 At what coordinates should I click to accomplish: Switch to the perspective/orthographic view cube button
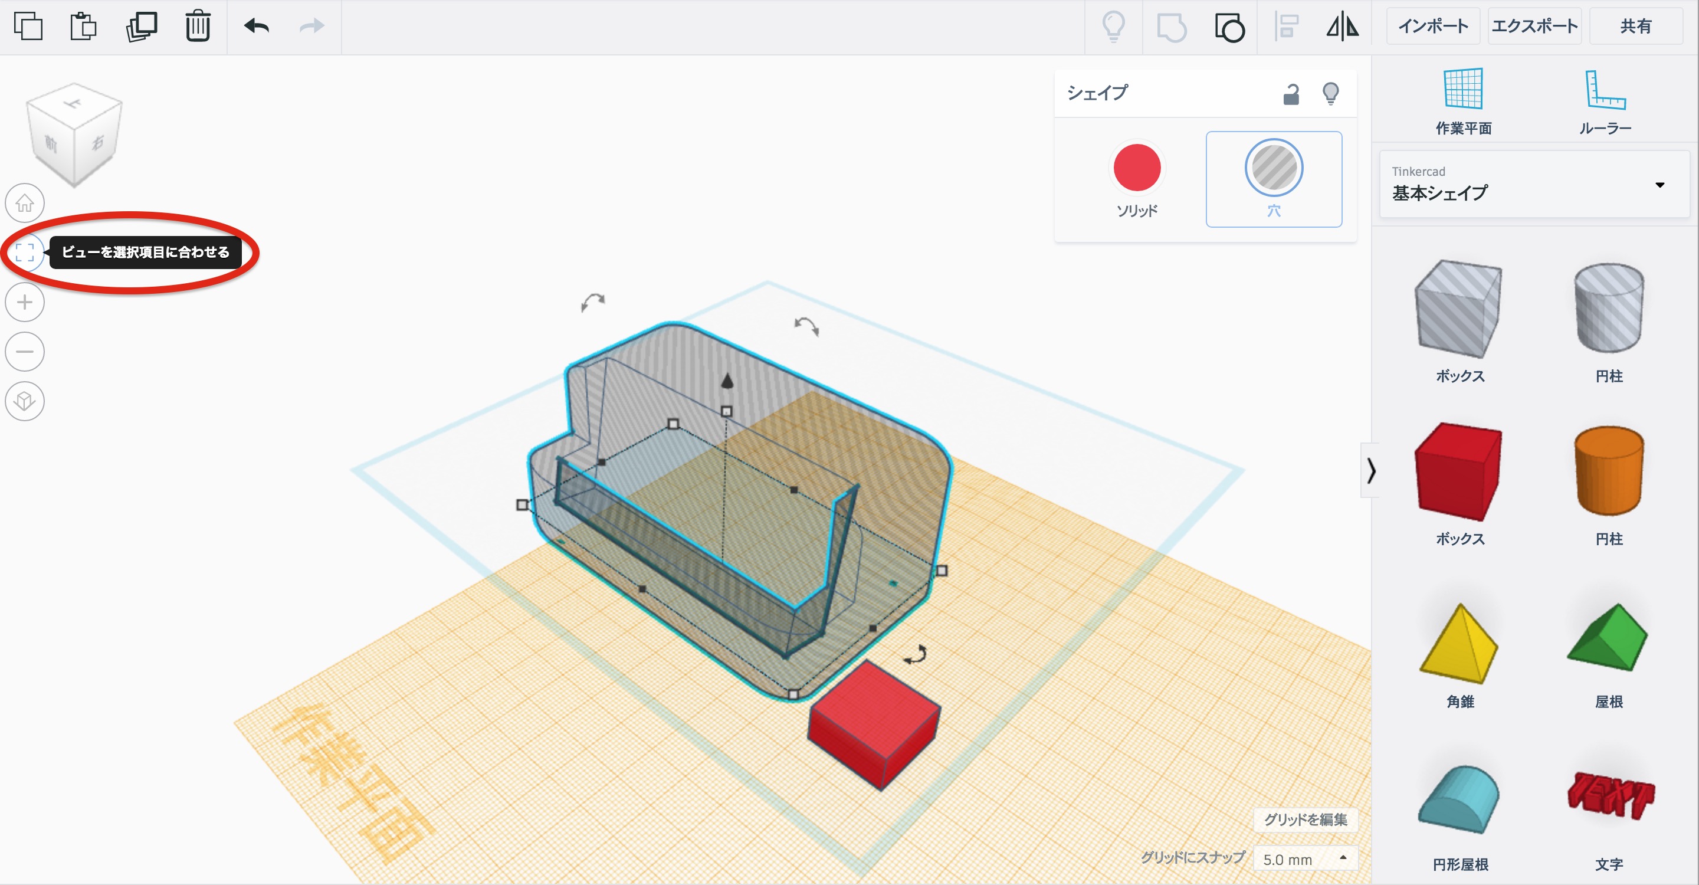(x=25, y=401)
